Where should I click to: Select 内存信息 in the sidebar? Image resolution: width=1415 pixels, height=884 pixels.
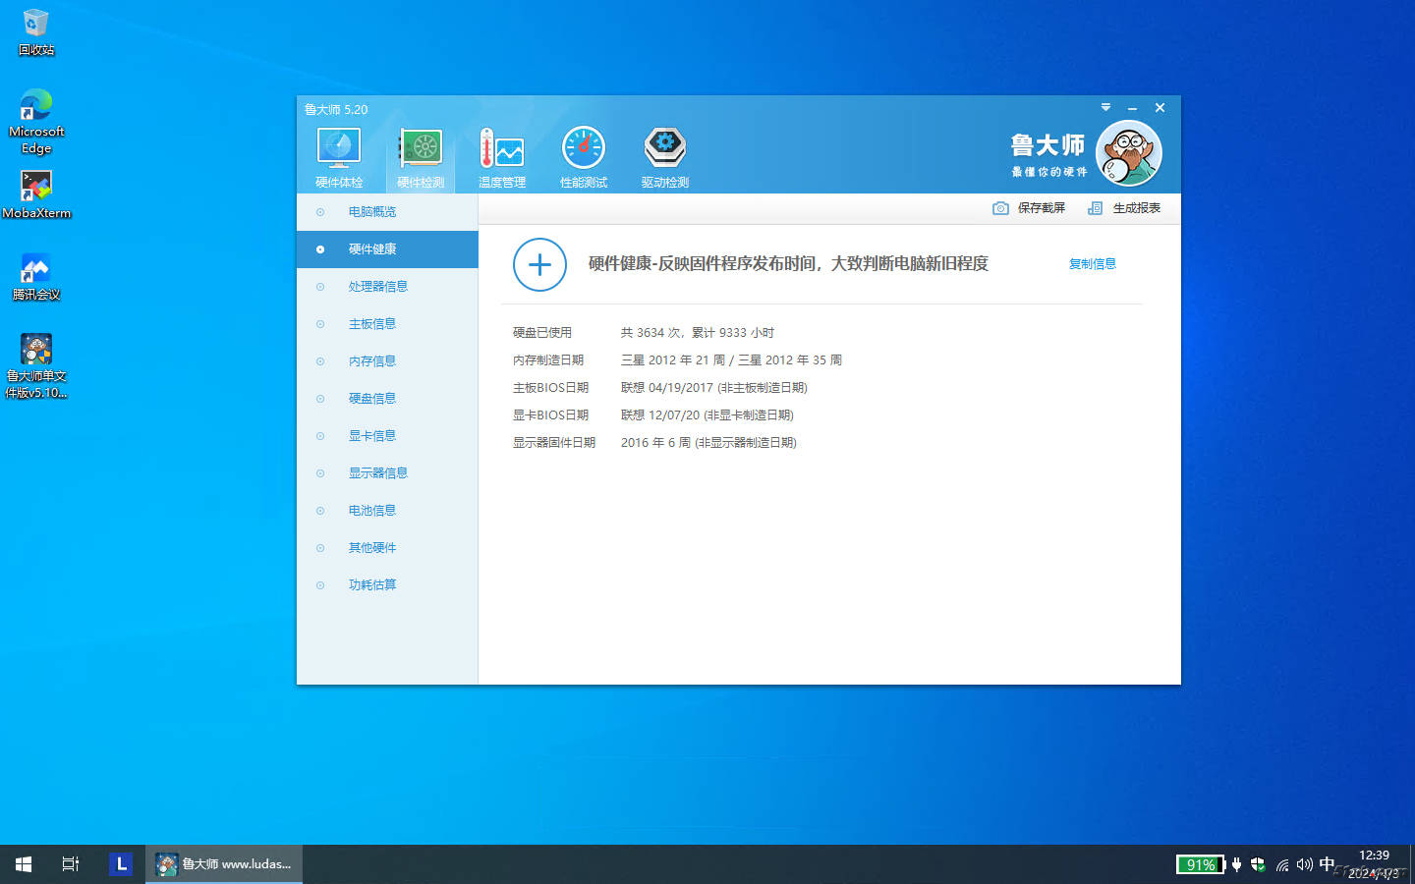pos(387,361)
